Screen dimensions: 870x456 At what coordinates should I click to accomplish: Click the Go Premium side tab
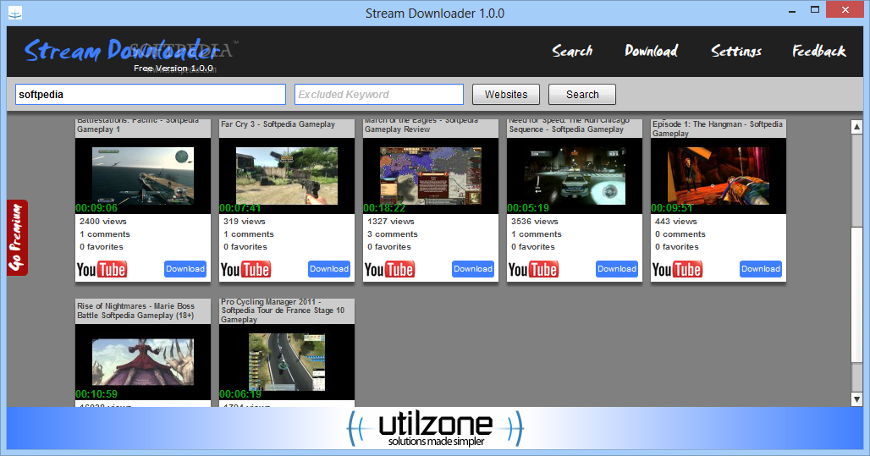point(17,238)
